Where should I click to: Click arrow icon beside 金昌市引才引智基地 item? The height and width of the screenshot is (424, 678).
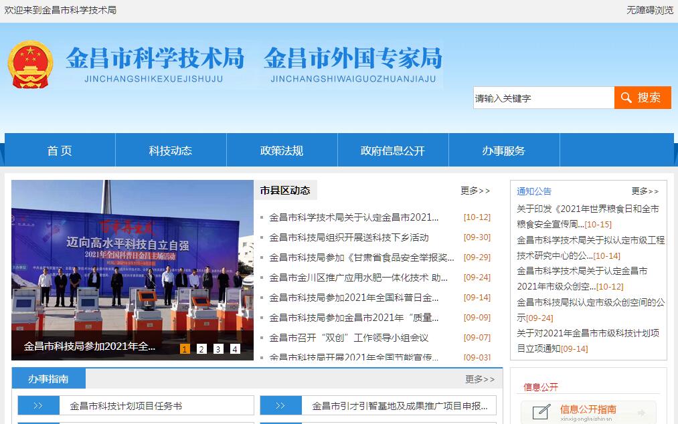(x=280, y=405)
